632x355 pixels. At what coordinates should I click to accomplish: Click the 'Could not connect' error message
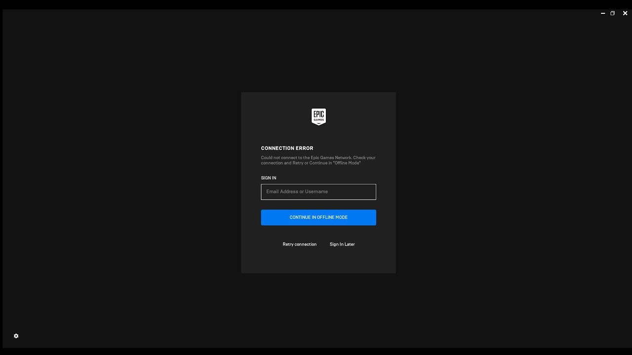pos(318,160)
